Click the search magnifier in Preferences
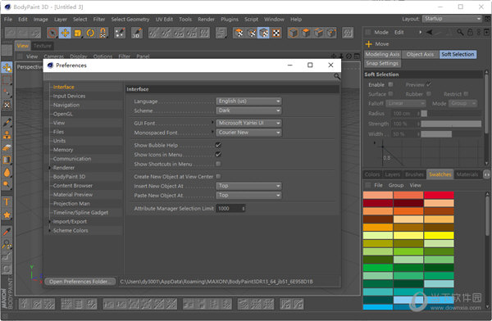This screenshot has width=492, height=321. (x=337, y=76)
